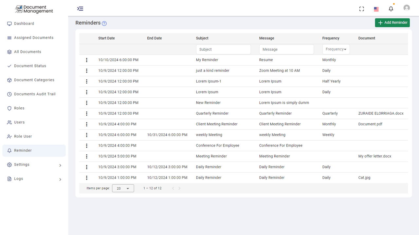Open the help tooltip beside Reminders heading
419x235 pixels.
click(x=104, y=23)
